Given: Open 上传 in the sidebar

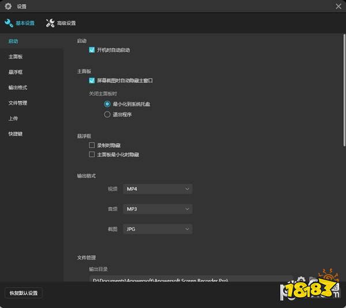Looking at the screenshot, I should [13, 118].
